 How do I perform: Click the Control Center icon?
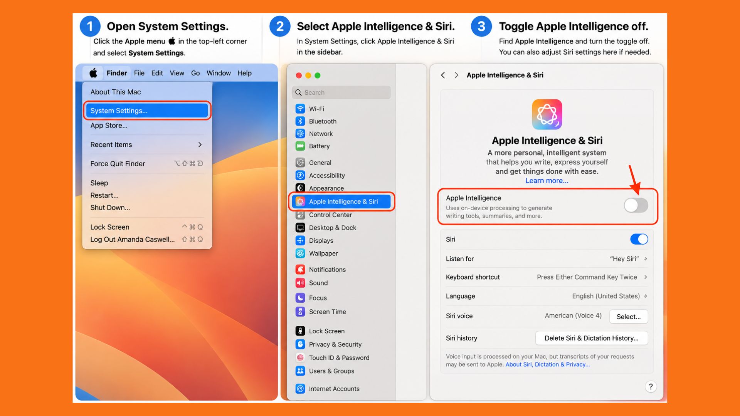point(300,215)
